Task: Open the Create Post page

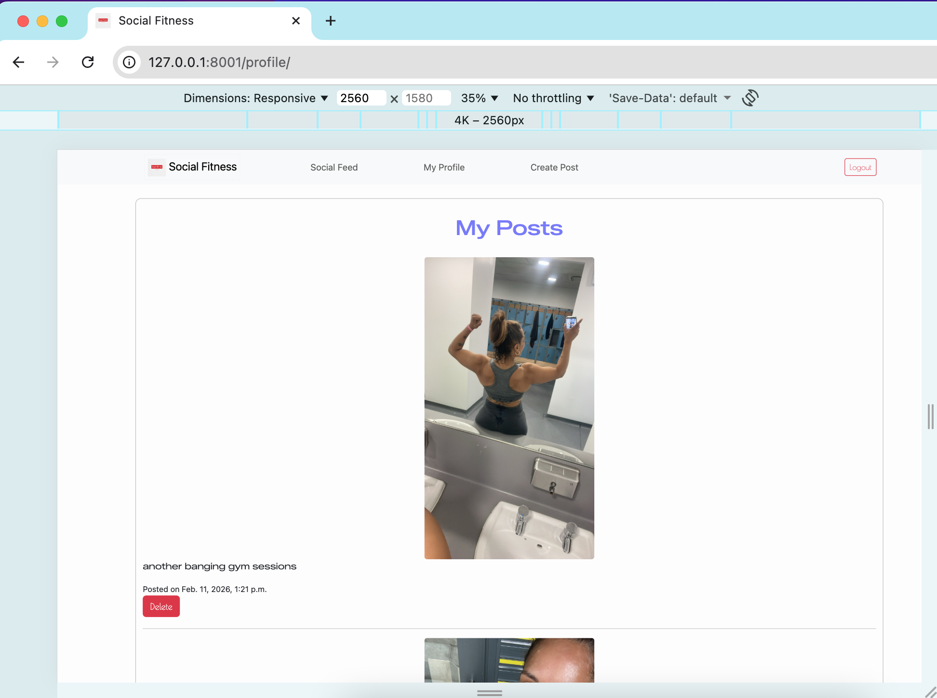Action: (x=554, y=167)
